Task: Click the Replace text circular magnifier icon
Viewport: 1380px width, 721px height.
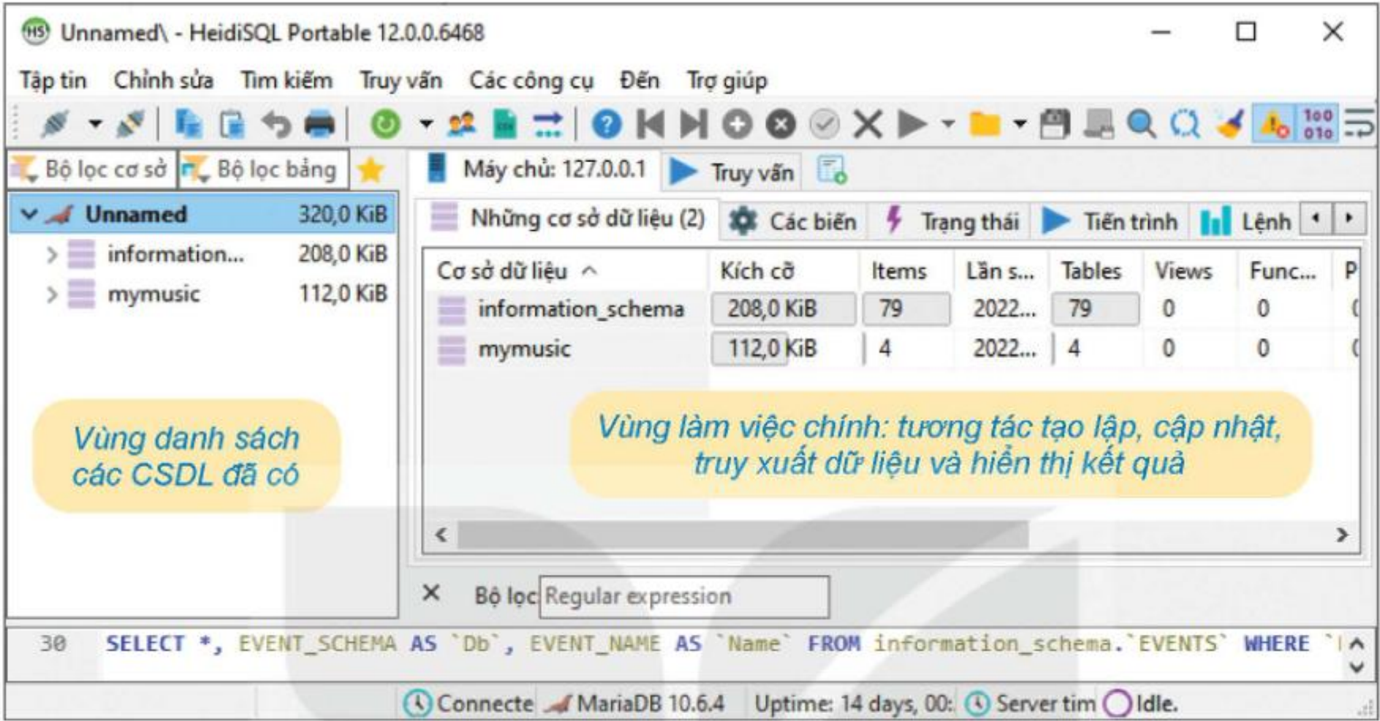Action: pyautogui.click(x=1185, y=124)
